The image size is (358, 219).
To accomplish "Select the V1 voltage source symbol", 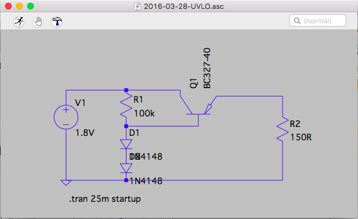I will point(66,117).
